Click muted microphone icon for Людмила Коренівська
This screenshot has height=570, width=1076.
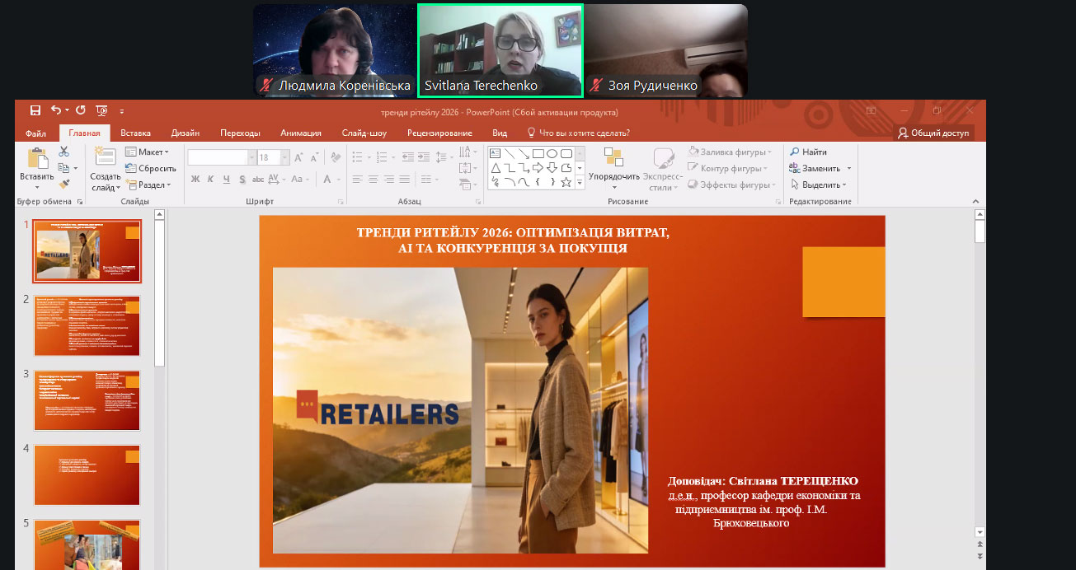pos(265,86)
